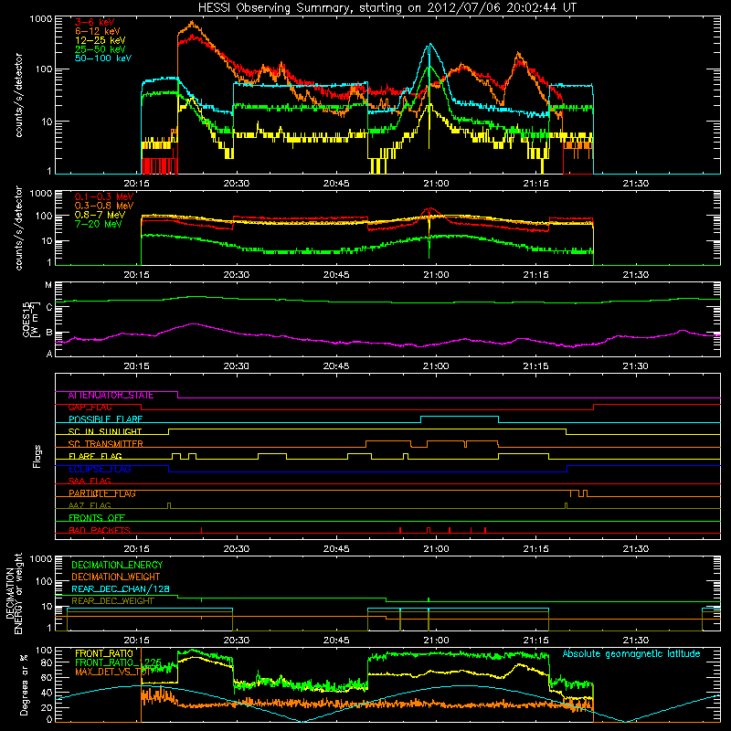Click the GOES magenta curve peak near 20:23

(192, 323)
